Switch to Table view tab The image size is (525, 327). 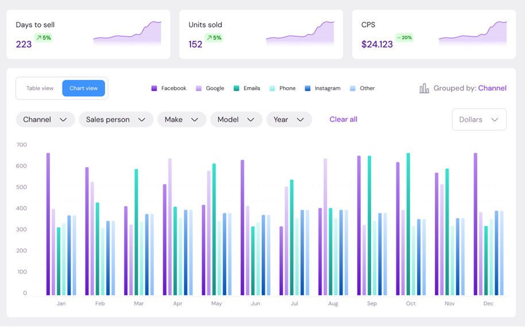pos(40,88)
